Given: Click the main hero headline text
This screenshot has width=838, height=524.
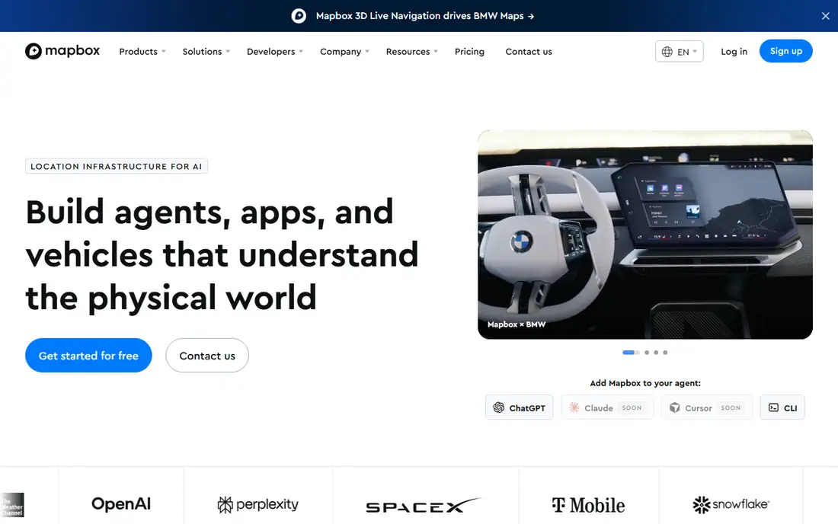Looking at the screenshot, I should tap(222, 255).
